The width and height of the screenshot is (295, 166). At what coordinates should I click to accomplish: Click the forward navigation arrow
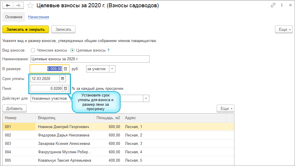(x=18, y=6)
